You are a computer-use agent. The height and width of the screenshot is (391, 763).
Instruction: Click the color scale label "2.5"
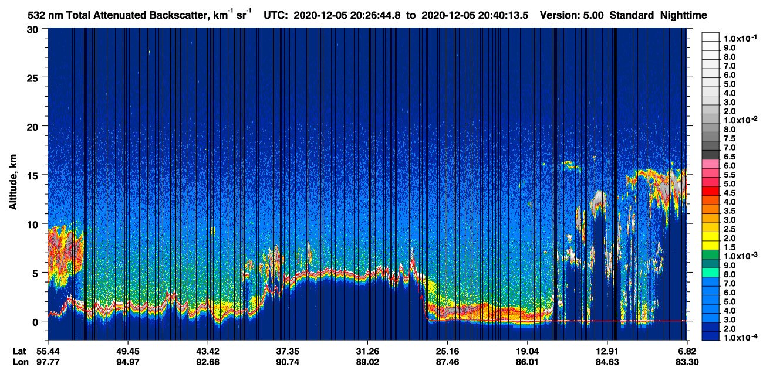pos(730,229)
